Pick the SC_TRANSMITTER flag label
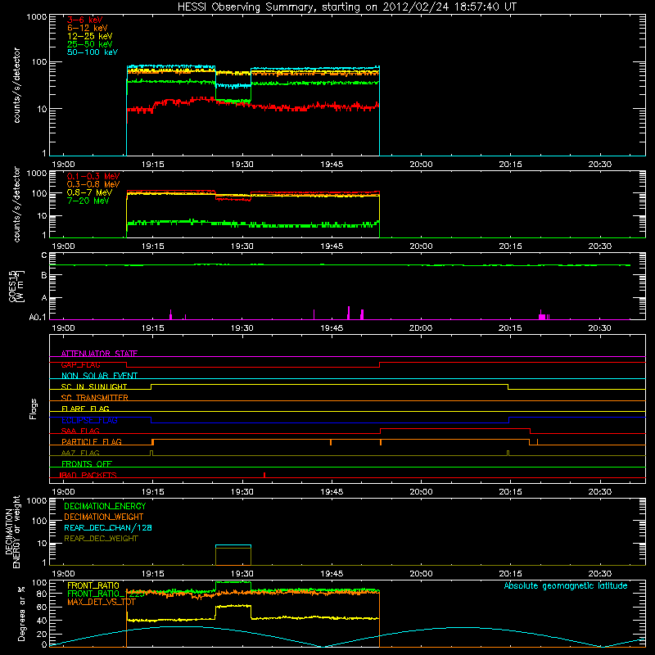 94,398
